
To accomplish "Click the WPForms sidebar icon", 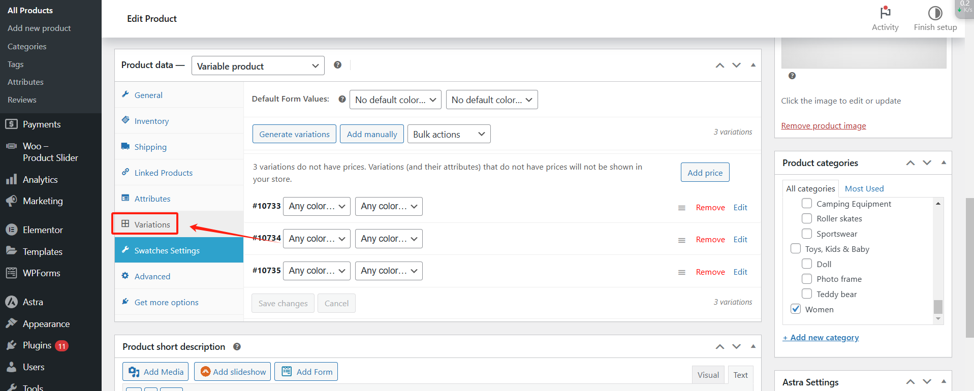I will 11,273.
